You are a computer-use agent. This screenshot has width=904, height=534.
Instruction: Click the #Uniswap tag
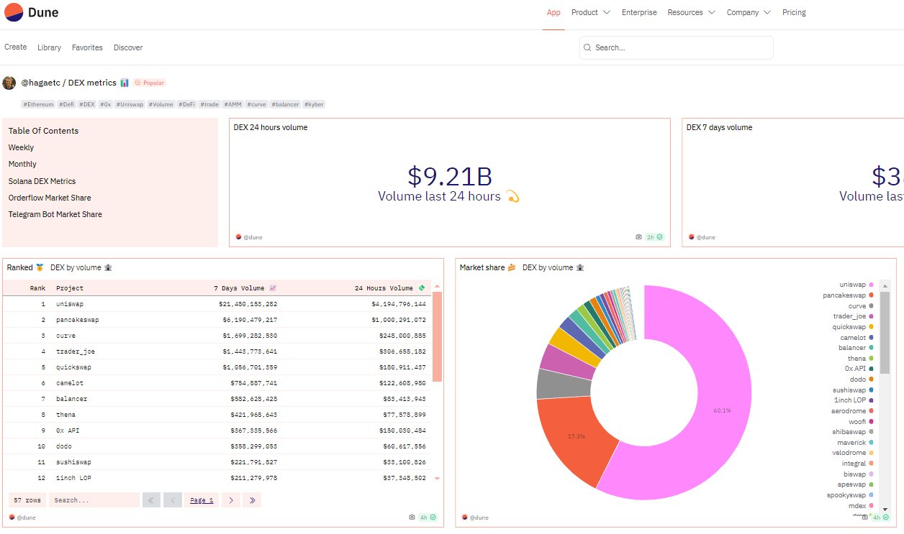(x=130, y=104)
